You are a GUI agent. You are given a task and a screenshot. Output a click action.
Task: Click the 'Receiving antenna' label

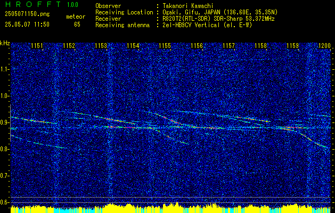122,25
